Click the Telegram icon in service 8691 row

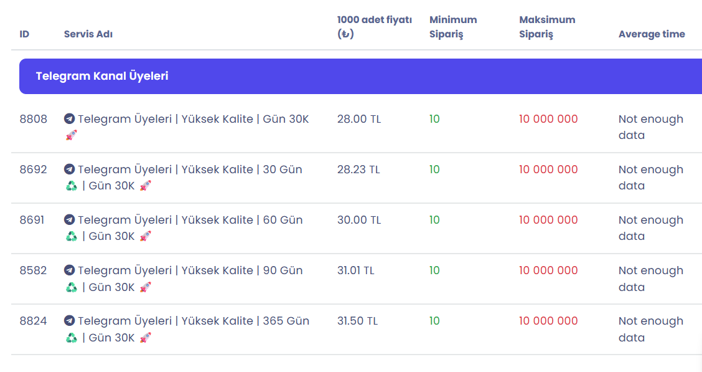[70, 219]
